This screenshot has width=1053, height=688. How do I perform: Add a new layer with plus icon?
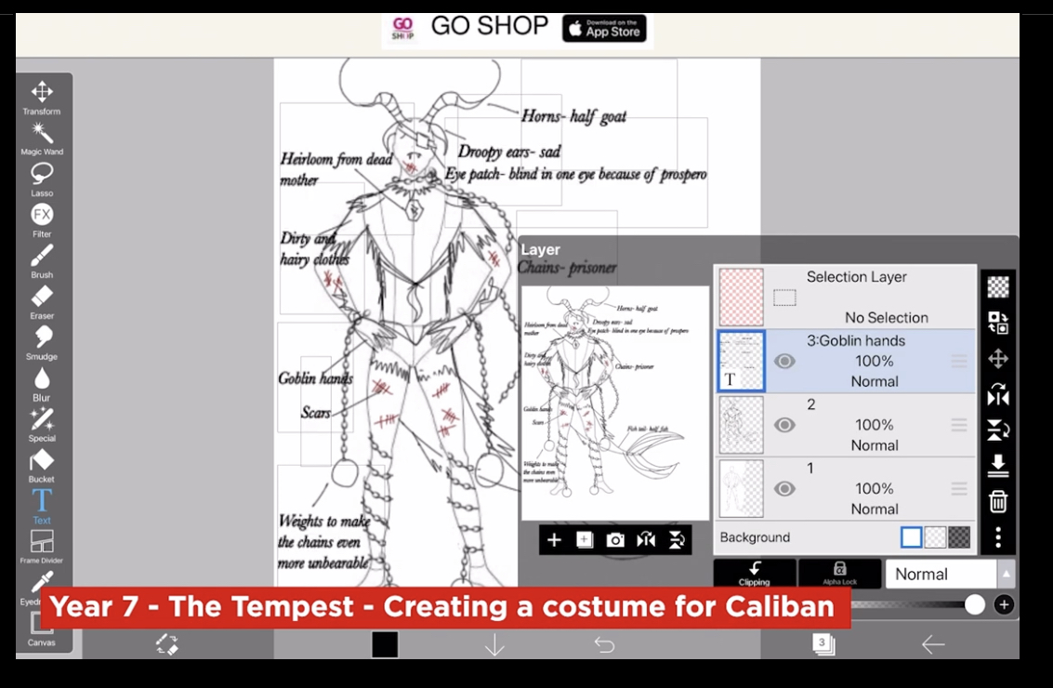point(554,540)
